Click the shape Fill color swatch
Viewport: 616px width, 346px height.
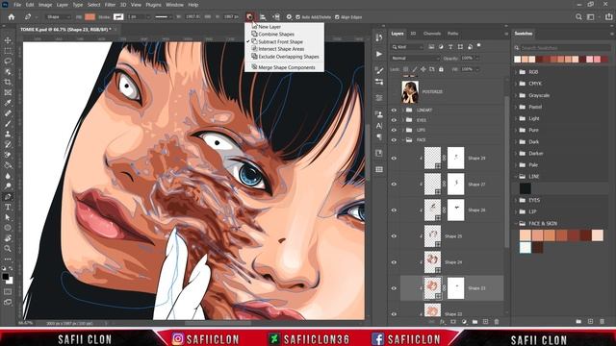[x=90, y=17]
